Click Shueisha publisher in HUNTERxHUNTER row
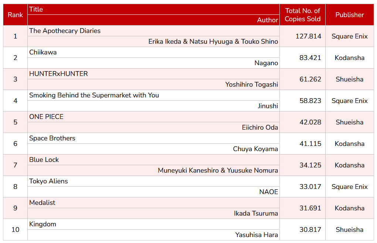The height and width of the screenshot is (243, 377). [350, 79]
